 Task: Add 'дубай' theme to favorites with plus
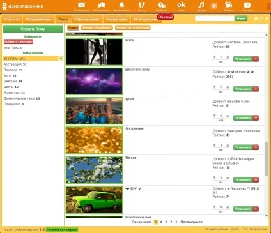click(256, 118)
